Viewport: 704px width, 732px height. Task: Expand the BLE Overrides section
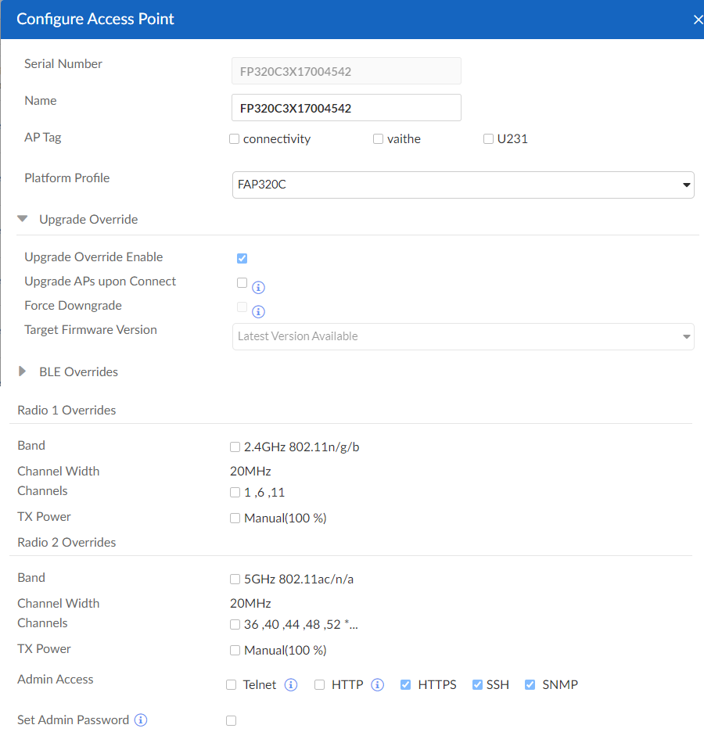[22, 371]
